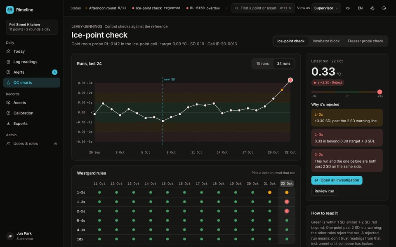This screenshot has width=396, height=247.
Task: Show the last 10 runs
Action: click(263, 63)
